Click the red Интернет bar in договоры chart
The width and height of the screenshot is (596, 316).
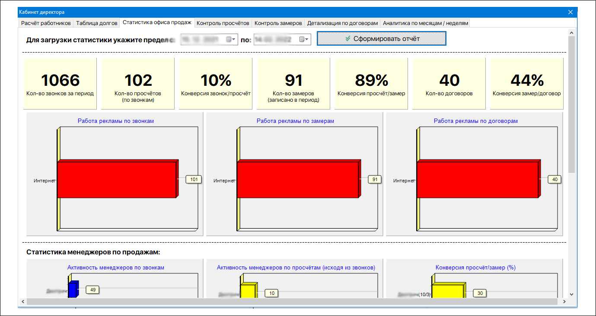click(x=478, y=179)
